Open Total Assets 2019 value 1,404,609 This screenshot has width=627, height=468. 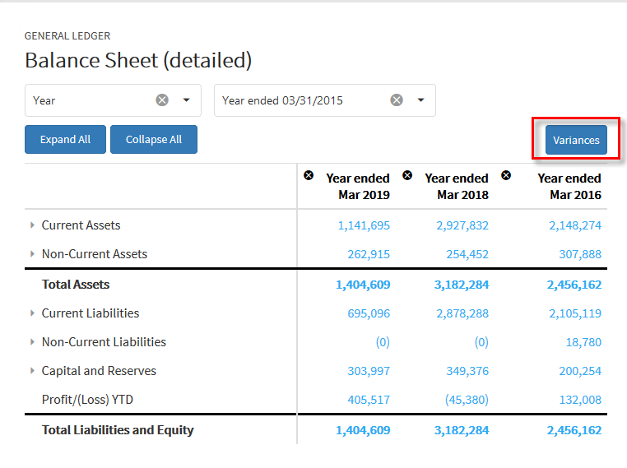coord(363,285)
